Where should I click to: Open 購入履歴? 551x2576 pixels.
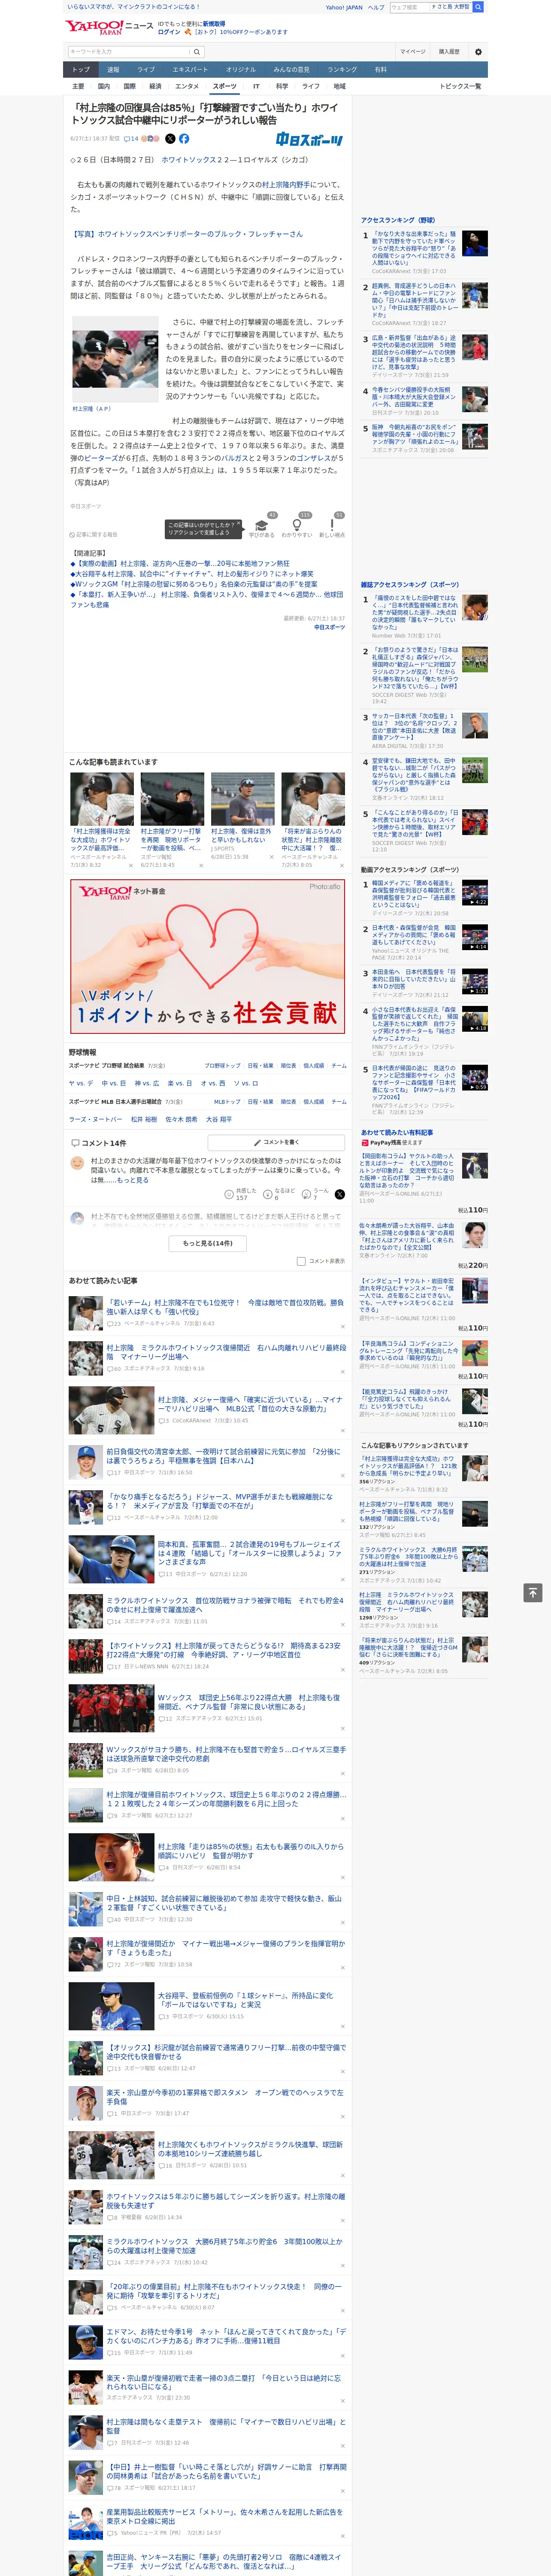click(449, 52)
